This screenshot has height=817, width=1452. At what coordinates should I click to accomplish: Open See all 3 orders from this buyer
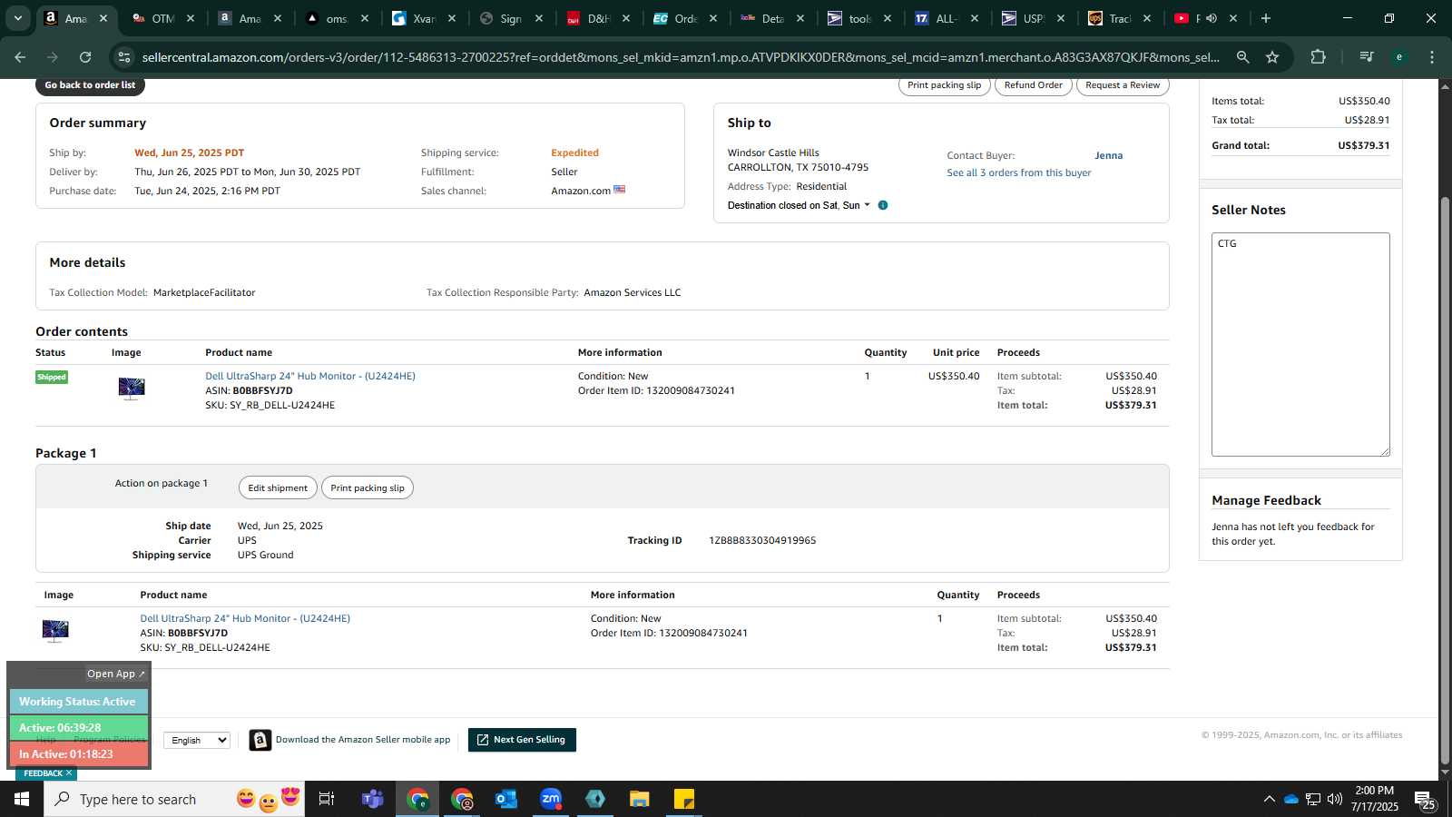[x=1019, y=172]
